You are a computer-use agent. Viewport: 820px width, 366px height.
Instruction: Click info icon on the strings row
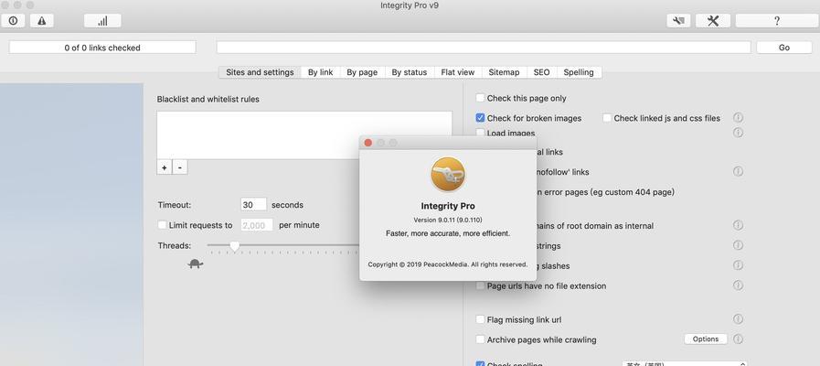[x=738, y=245]
